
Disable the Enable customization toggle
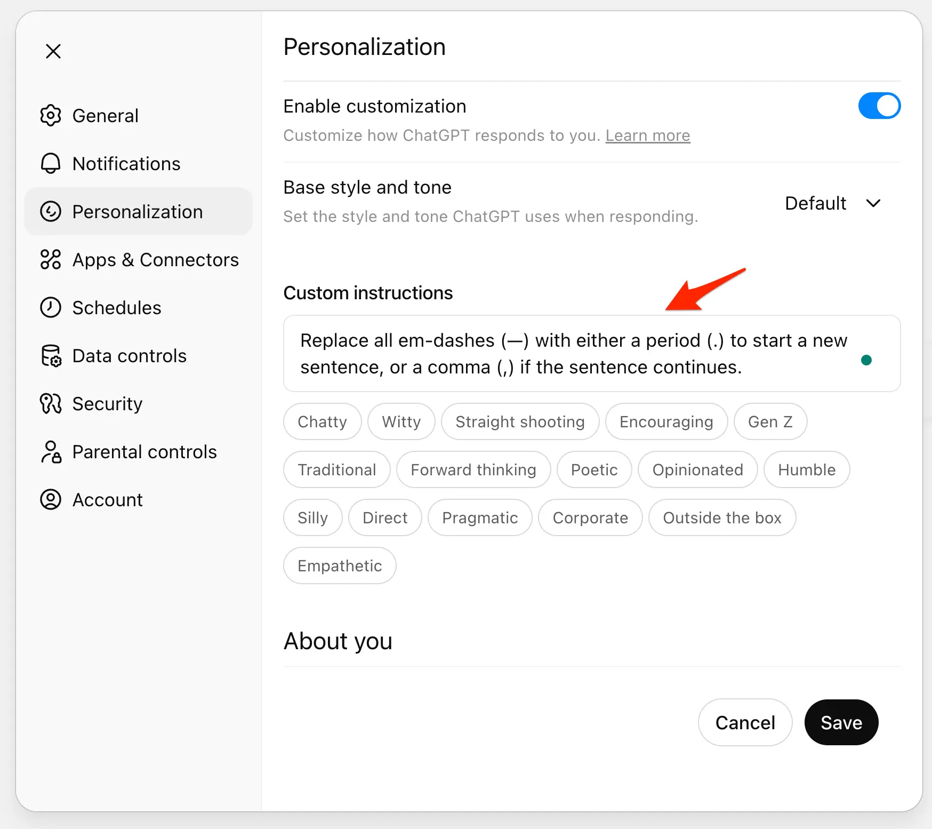click(879, 106)
